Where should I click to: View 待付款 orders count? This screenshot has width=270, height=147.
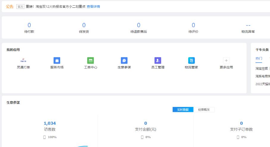click(x=29, y=25)
